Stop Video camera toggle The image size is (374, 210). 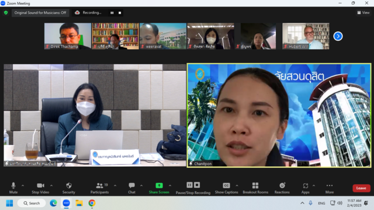(40, 188)
